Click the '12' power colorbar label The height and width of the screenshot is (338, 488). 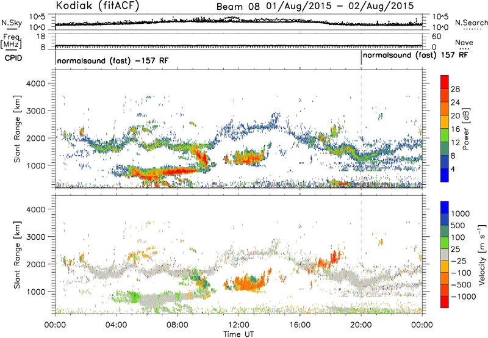click(455, 143)
